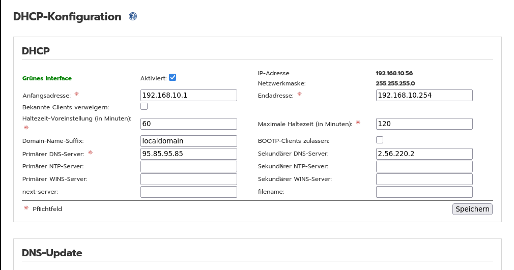514x270 pixels.
Task: Click into Maximale Haltezeit field
Action: [x=424, y=124]
